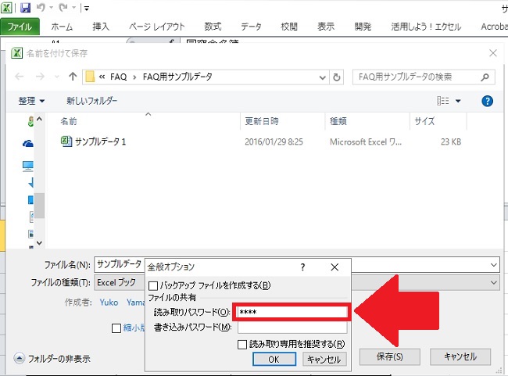Open the ファイル tab
The width and height of the screenshot is (508, 376).
20,27
